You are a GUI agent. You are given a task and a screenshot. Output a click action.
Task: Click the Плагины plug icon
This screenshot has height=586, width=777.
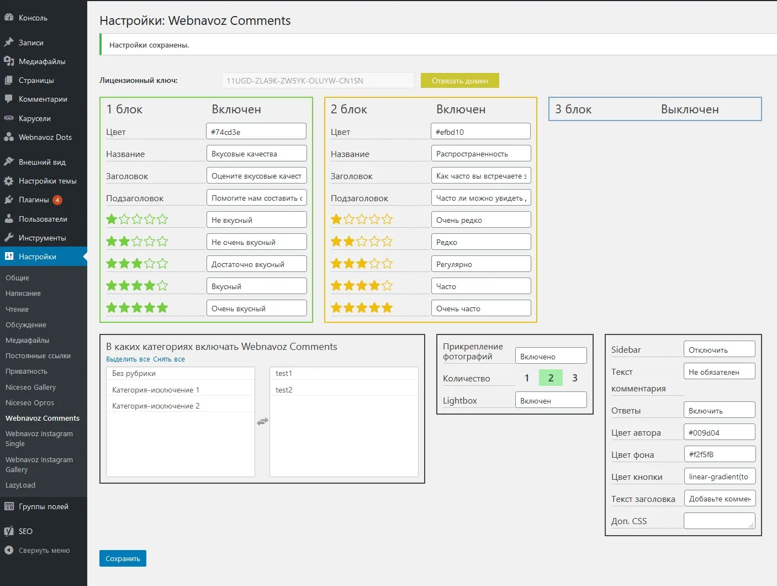[9, 200]
